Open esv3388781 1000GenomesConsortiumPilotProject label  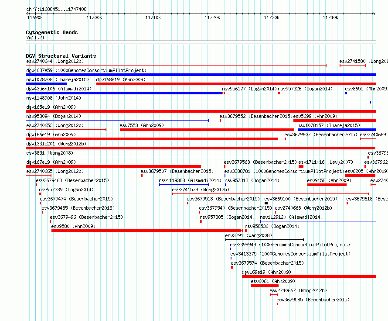[284, 171]
